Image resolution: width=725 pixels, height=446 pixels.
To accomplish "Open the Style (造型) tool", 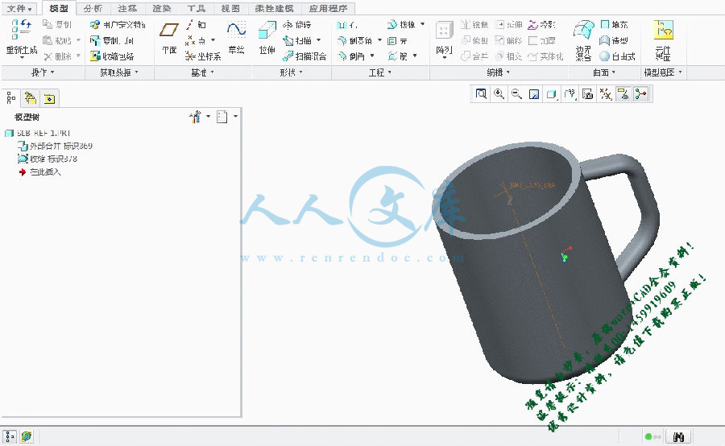I will coord(614,41).
